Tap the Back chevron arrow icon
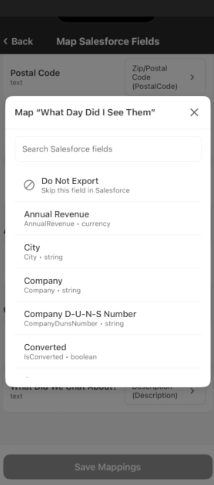214x485 pixels. [x=6, y=42]
